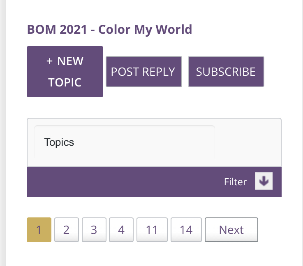The image size is (303, 266).
Task: Jump to page 3 in pagination
Action: click(x=94, y=230)
